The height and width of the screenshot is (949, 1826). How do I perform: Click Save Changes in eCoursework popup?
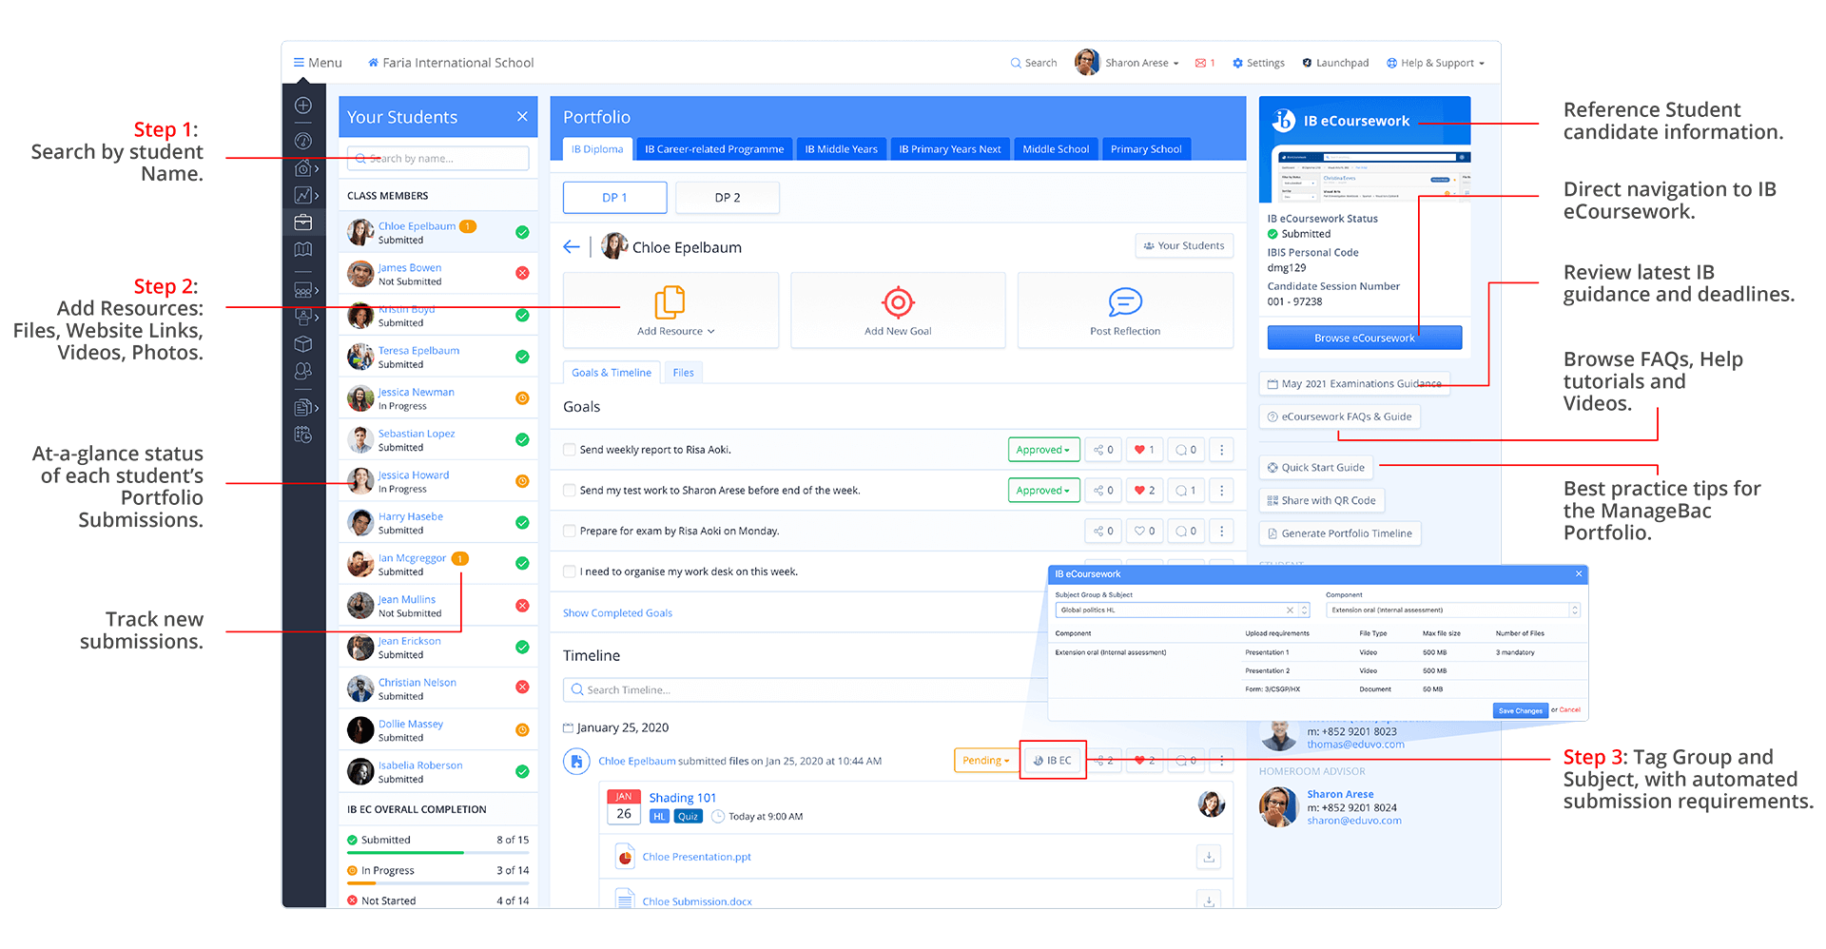tap(1520, 710)
